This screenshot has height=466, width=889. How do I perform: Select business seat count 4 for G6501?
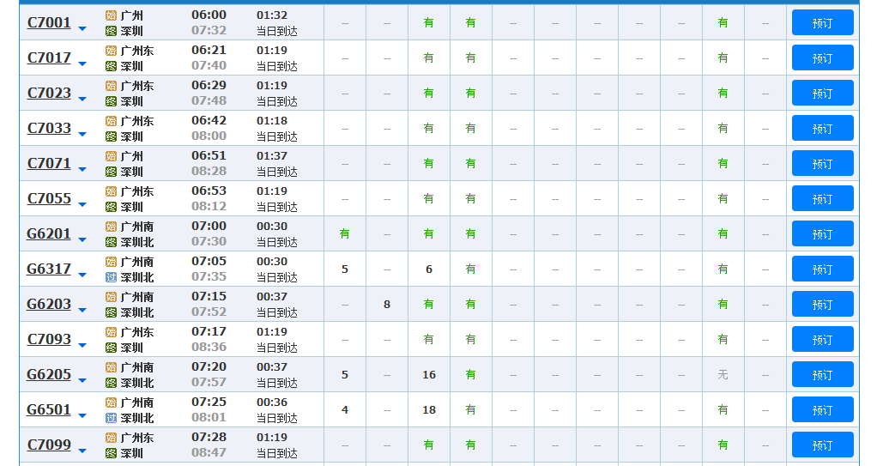pyautogui.click(x=345, y=409)
